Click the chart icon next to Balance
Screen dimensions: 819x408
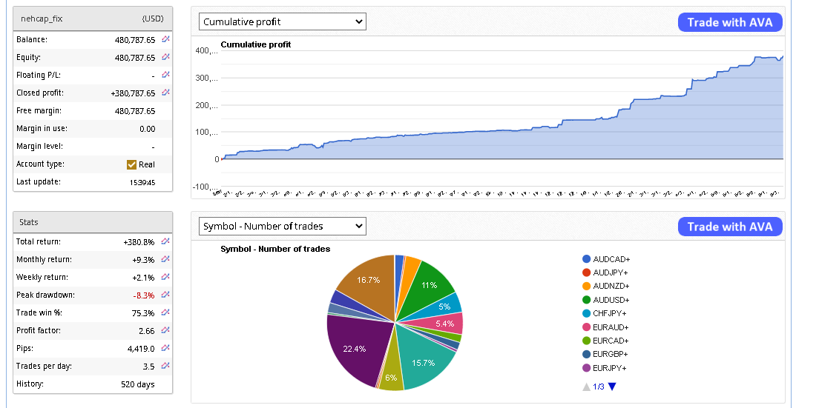point(165,39)
